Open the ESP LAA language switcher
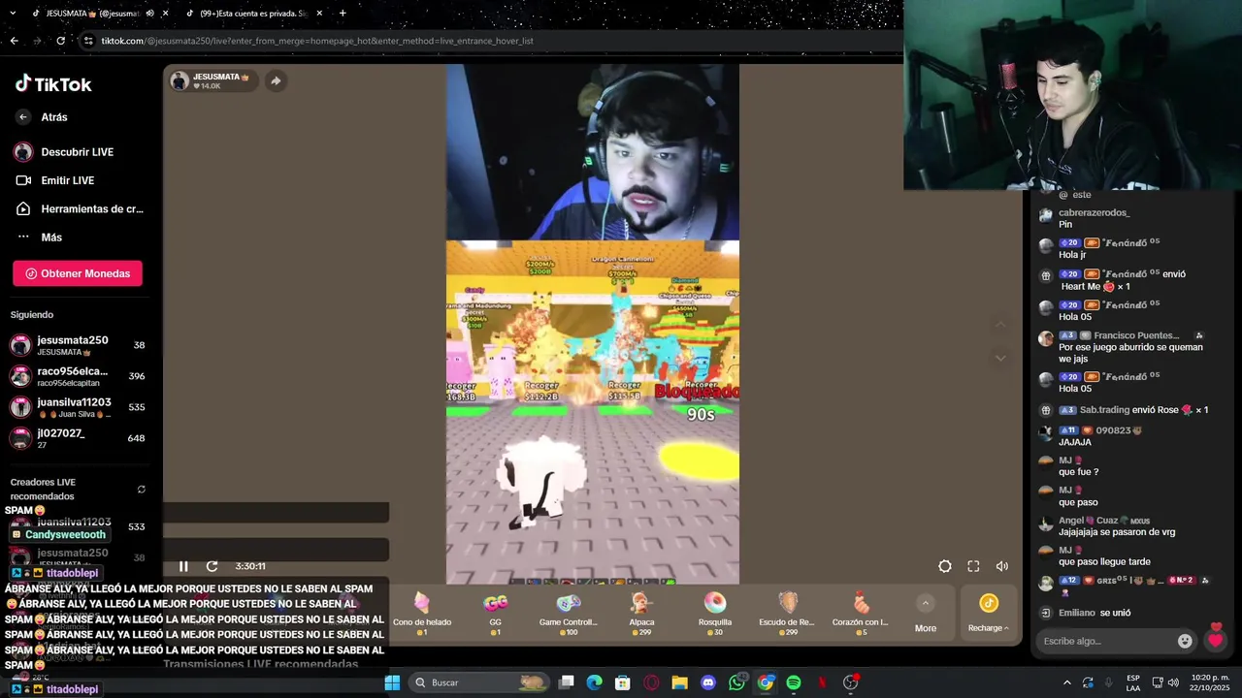Image resolution: width=1242 pixels, height=698 pixels. click(x=1133, y=682)
